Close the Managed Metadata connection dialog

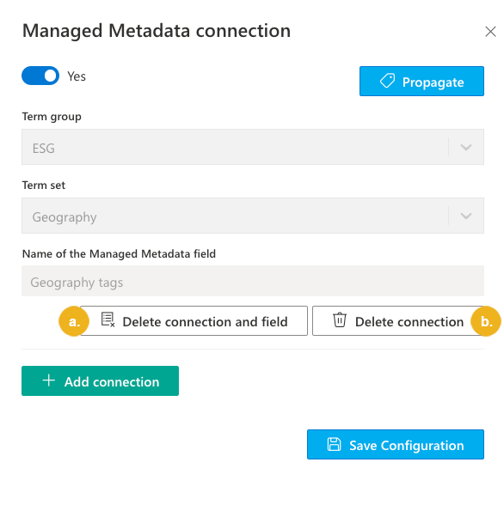coord(490,32)
